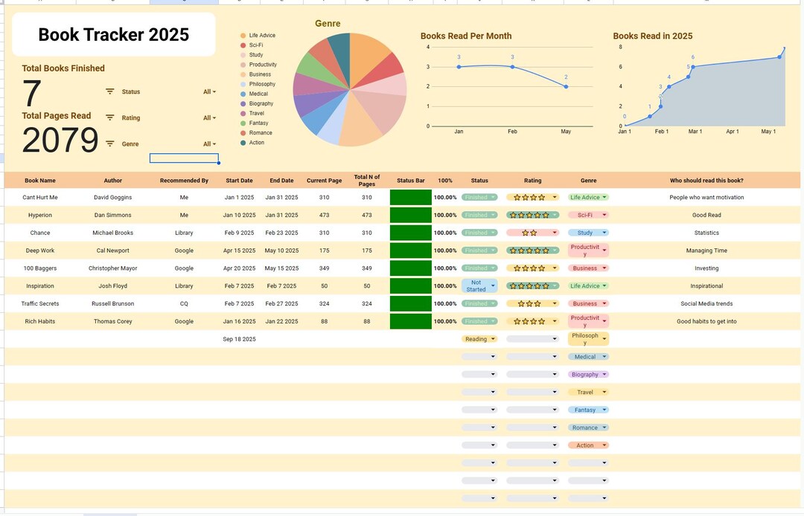Image resolution: width=804 pixels, height=516 pixels.
Task: Click the Rating slicer filter icon
Action: (x=109, y=117)
